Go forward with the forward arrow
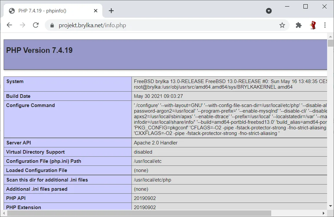 (22, 25)
